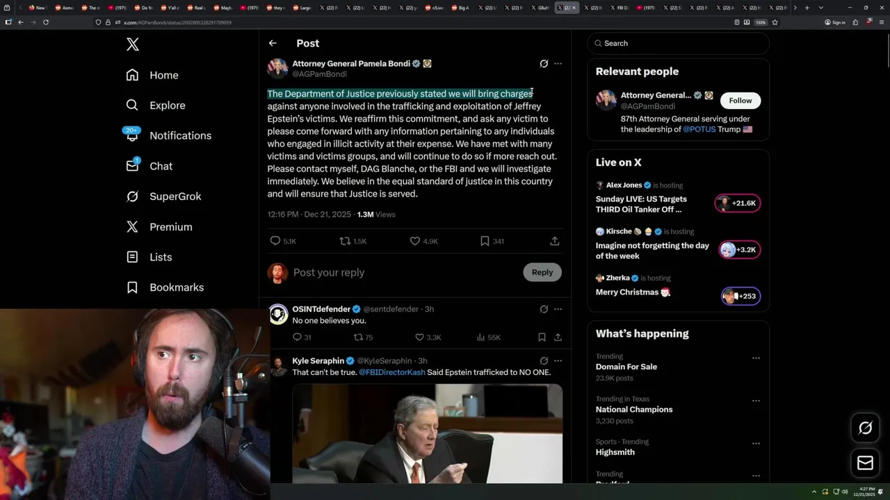Viewport: 890px width, 500px height.
Task: Click the X logo icon in sidebar
Action: pyautogui.click(x=133, y=45)
